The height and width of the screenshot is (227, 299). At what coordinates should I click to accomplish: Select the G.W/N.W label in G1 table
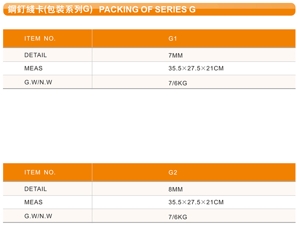click(38, 82)
